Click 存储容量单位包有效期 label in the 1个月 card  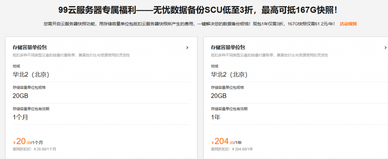[x=31, y=109]
